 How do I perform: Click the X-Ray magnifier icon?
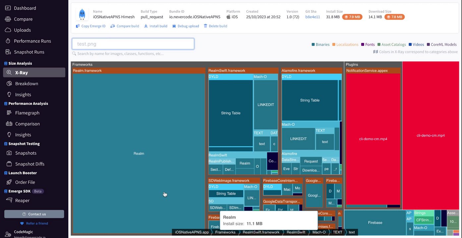pos(9,72)
